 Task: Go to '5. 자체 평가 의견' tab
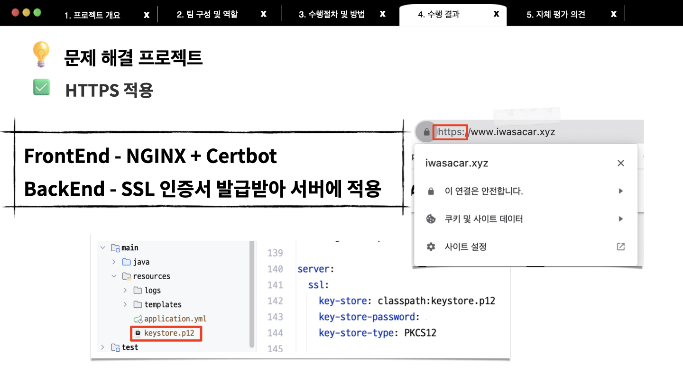[556, 15]
